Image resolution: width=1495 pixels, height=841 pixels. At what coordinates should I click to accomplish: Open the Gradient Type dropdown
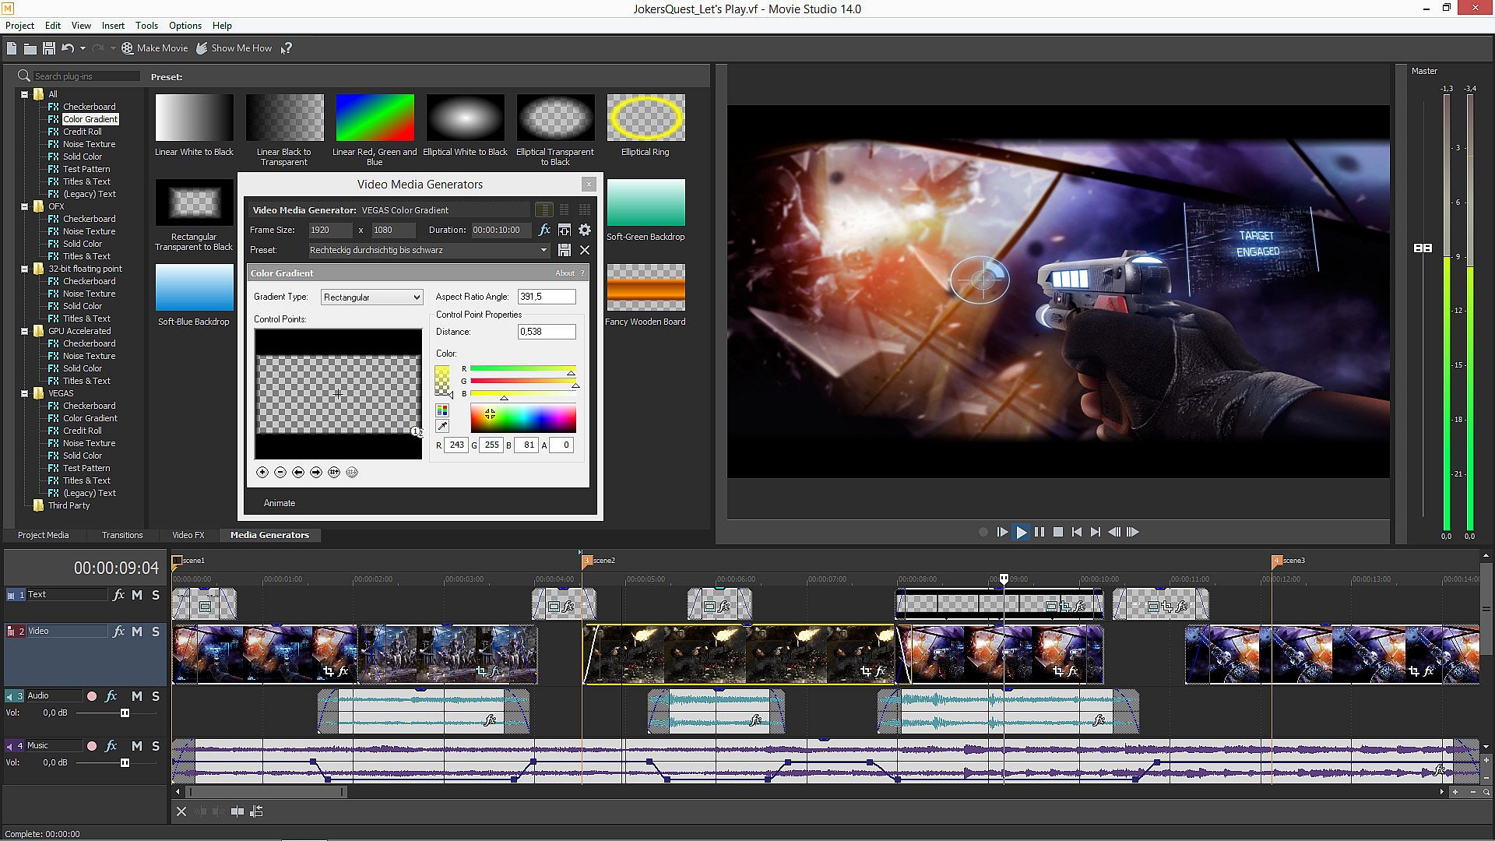pyautogui.click(x=371, y=297)
